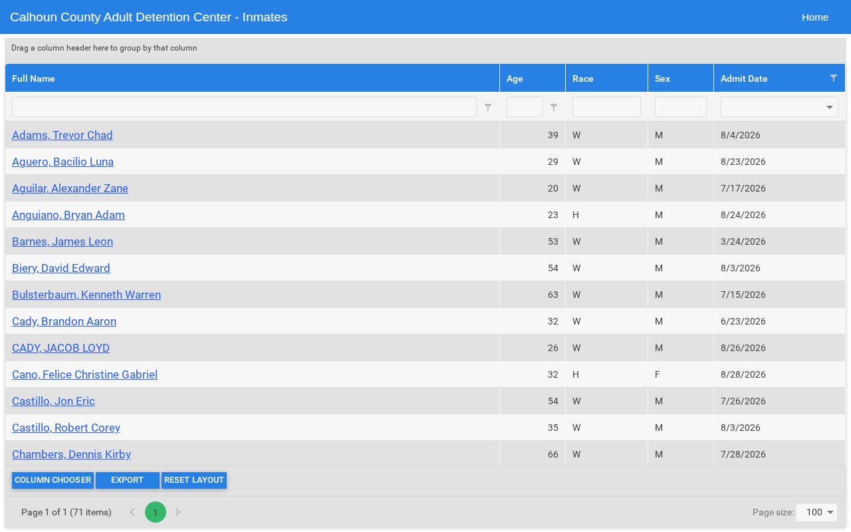Go to the next page arrow
Viewport: 851px width, 532px height.
(x=178, y=512)
